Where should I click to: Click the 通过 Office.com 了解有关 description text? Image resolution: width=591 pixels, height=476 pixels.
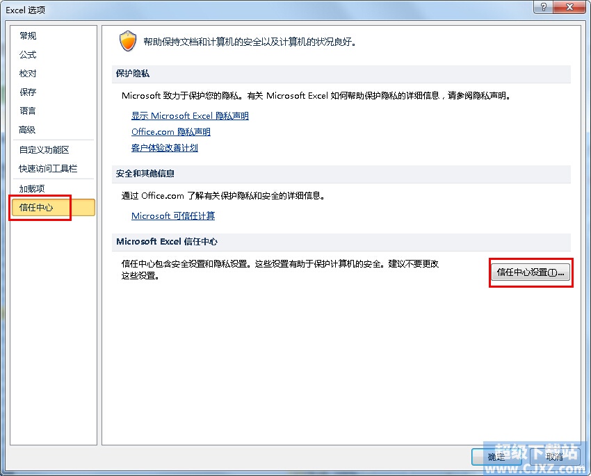223,195
